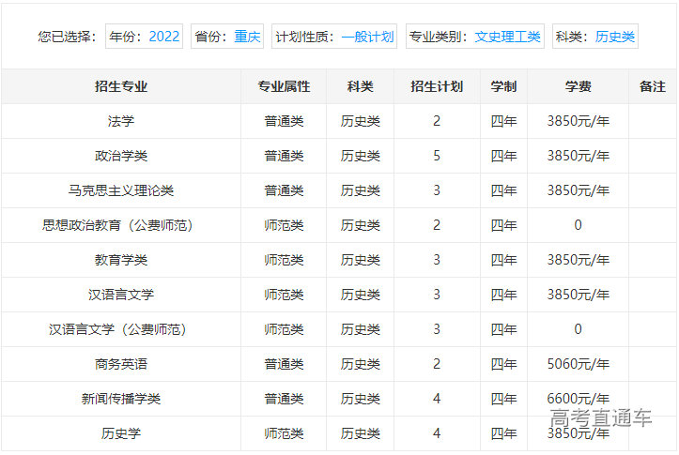
Task: Open the 省份 重庆 filter selector
Action: click(227, 37)
